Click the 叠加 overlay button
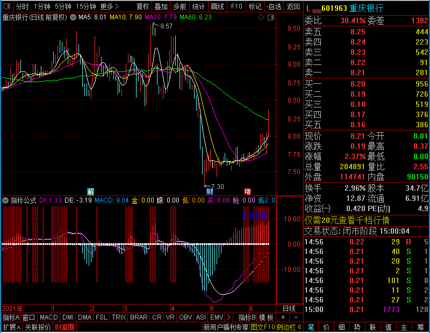The width and height of the screenshot is (430, 333). pos(161,6)
